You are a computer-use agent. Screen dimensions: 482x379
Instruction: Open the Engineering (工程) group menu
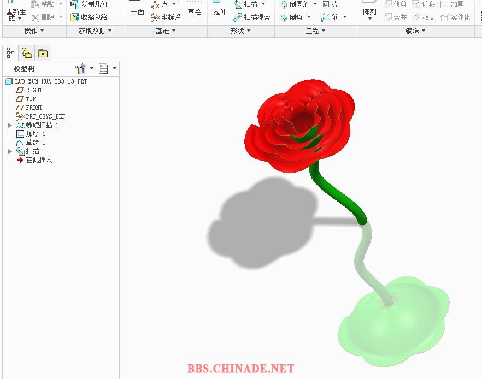(x=315, y=31)
